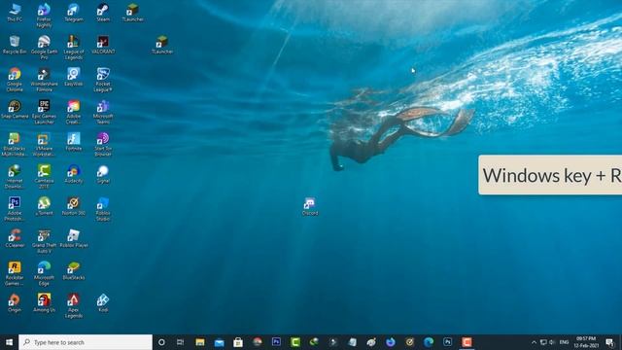This screenshot has width=622, height=350.
Task: Select the CCleaner desktop shortcut
Action: click(15, 238)
